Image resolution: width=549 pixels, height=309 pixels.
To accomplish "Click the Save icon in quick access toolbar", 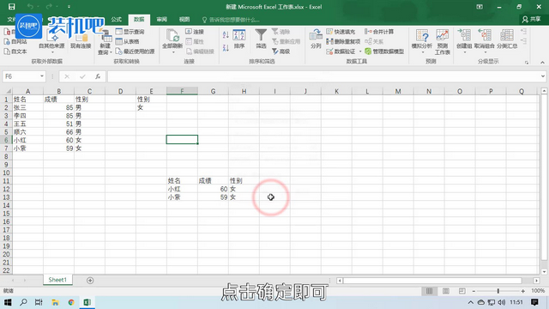I will point(11,7).
